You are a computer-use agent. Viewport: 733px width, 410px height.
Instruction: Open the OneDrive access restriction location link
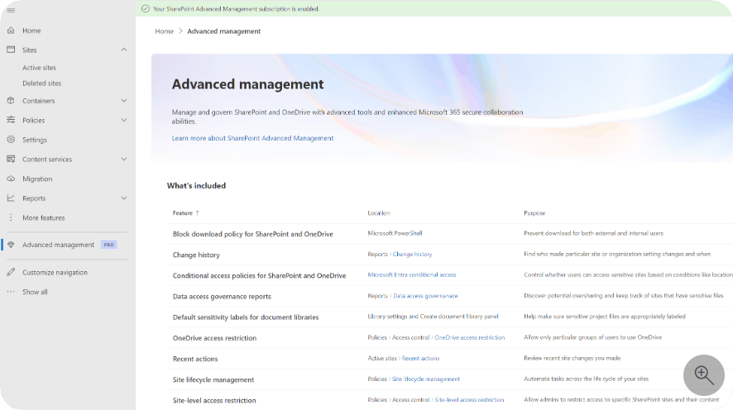tap(469, 337)
